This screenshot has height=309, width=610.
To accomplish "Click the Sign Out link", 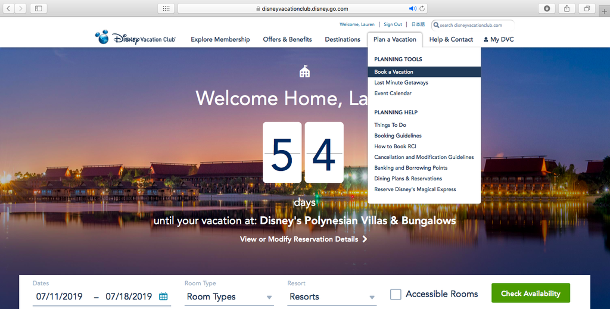I will [x=393, y=24].
